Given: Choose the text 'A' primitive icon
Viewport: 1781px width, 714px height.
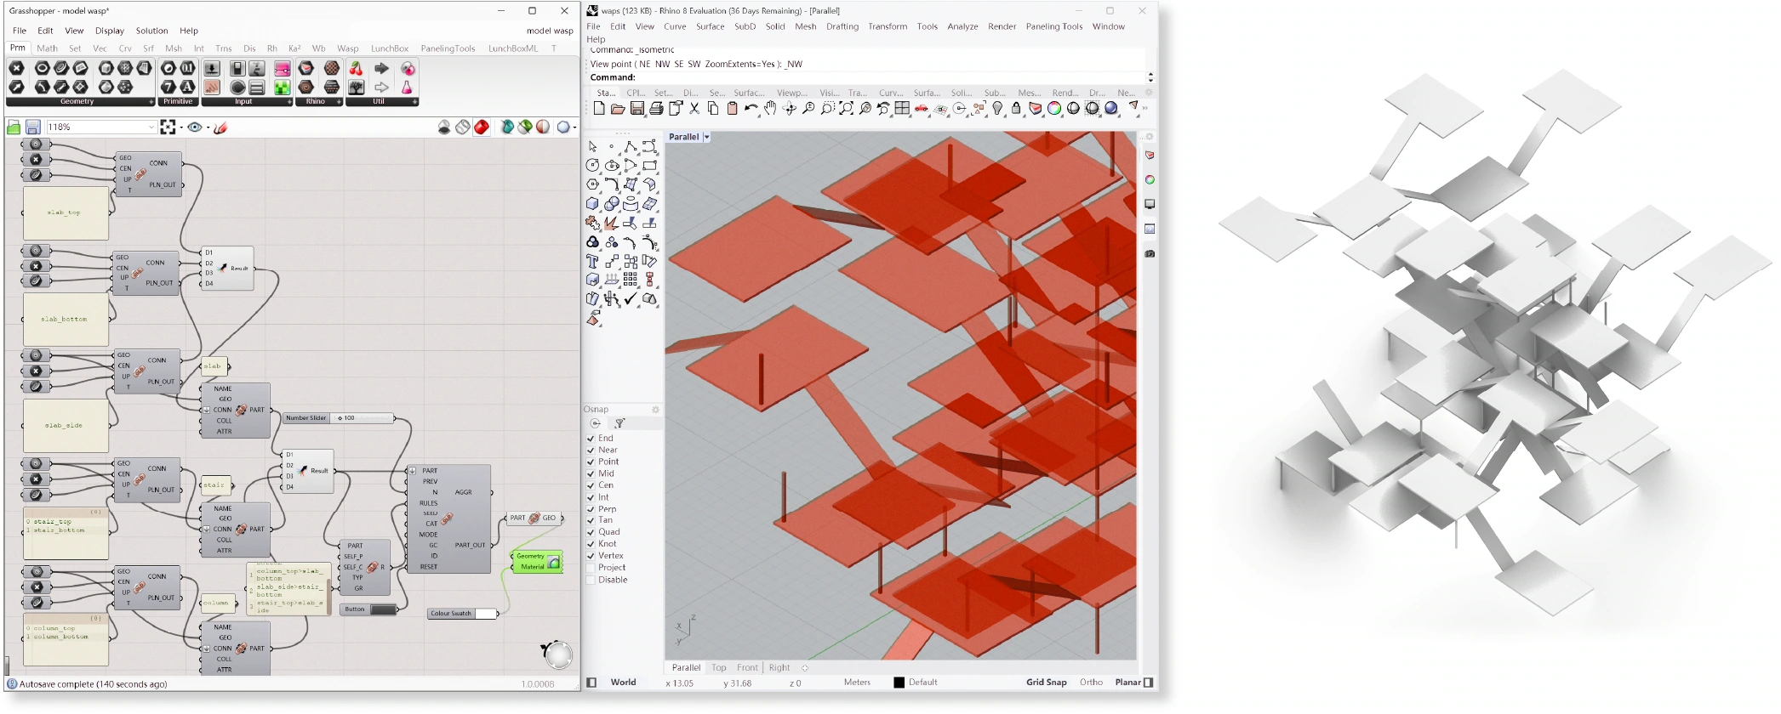Looking at the screenshot, I should (187, 87).
